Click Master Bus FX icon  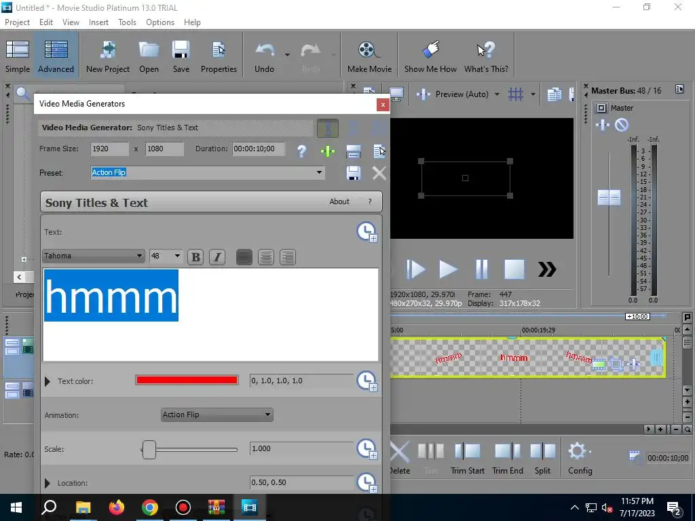(603, 125)
